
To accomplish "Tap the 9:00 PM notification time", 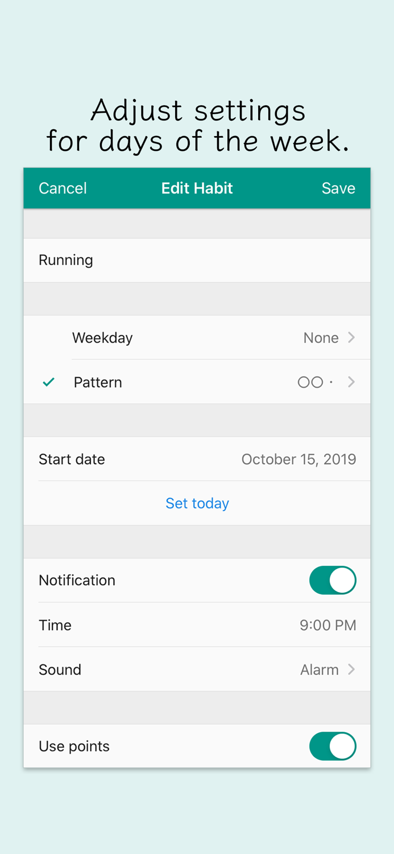I will (x=327, y=625).
